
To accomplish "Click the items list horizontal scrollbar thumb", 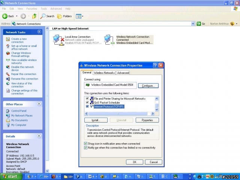I will [118, 114].
